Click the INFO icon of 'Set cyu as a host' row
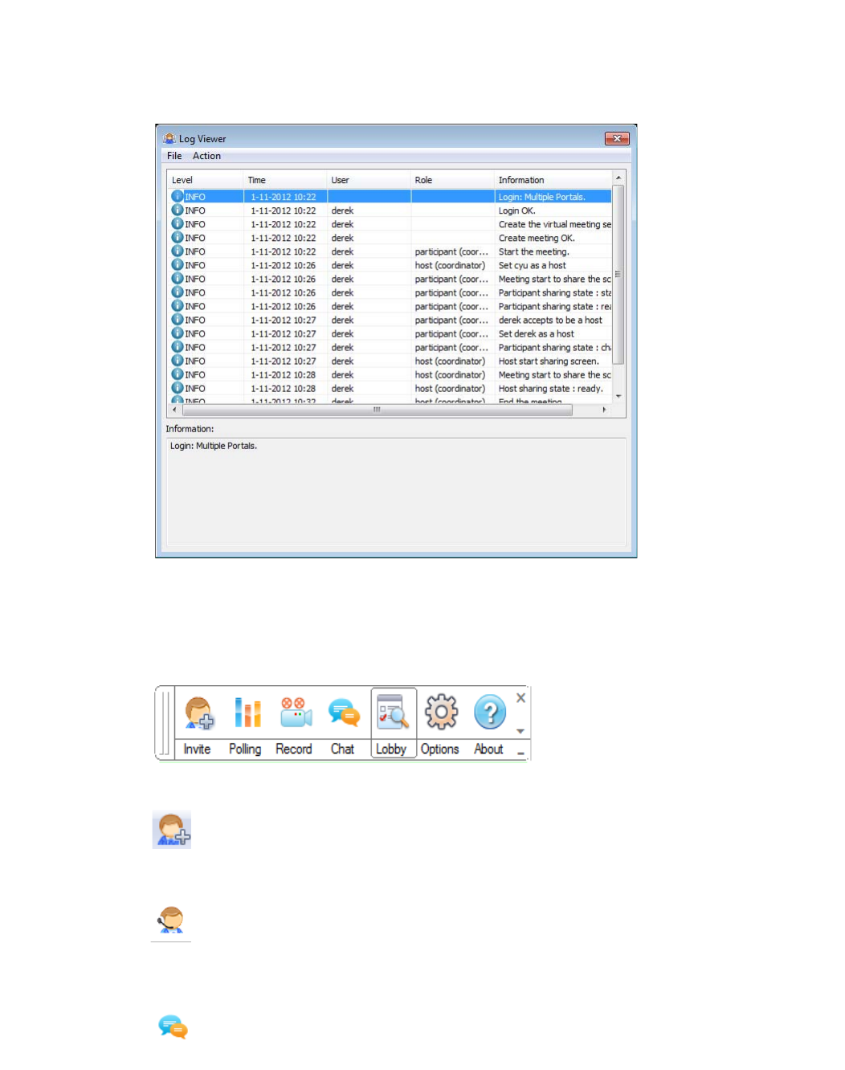 pos(178,264)
